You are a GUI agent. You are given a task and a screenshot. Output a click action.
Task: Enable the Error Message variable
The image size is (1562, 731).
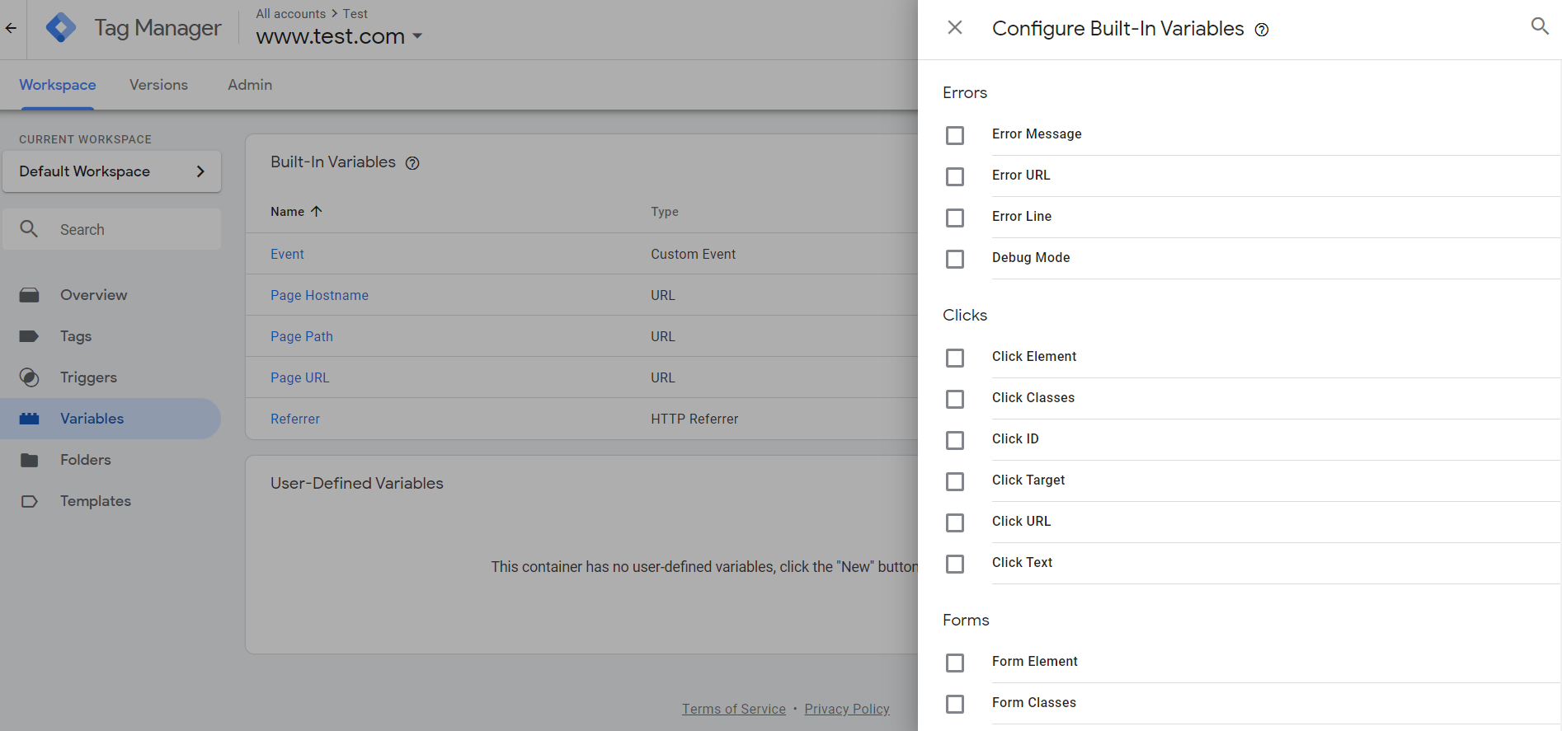(955, 135)
